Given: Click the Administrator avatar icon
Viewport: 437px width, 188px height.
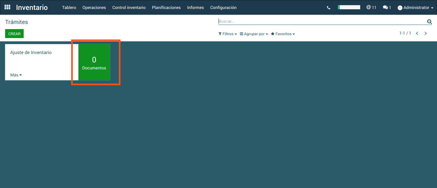Looking at the screenshot, I should click(x=400, y=8).
